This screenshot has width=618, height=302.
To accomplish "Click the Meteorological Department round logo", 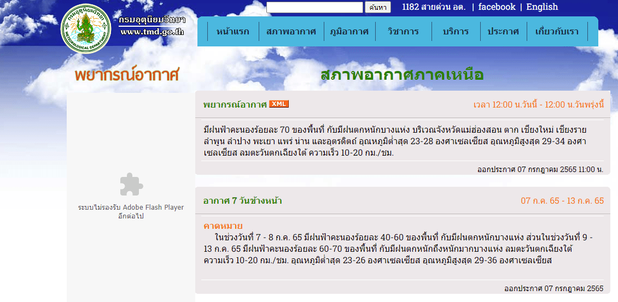I will pyautogui.click(x=85, y=28).
